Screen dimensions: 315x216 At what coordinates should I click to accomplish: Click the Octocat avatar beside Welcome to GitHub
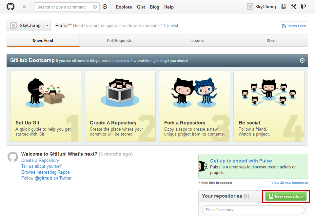(13, 157)
